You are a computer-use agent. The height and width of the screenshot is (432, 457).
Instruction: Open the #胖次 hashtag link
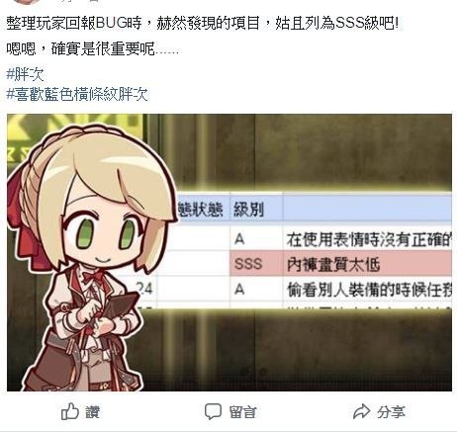25,74
